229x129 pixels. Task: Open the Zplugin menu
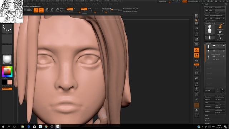[111, 4]
